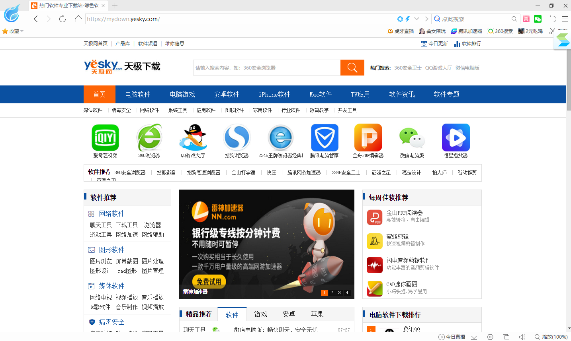
Task: Open the 腾讯电脑管家 app icon
Action: (x=325, y=138)
